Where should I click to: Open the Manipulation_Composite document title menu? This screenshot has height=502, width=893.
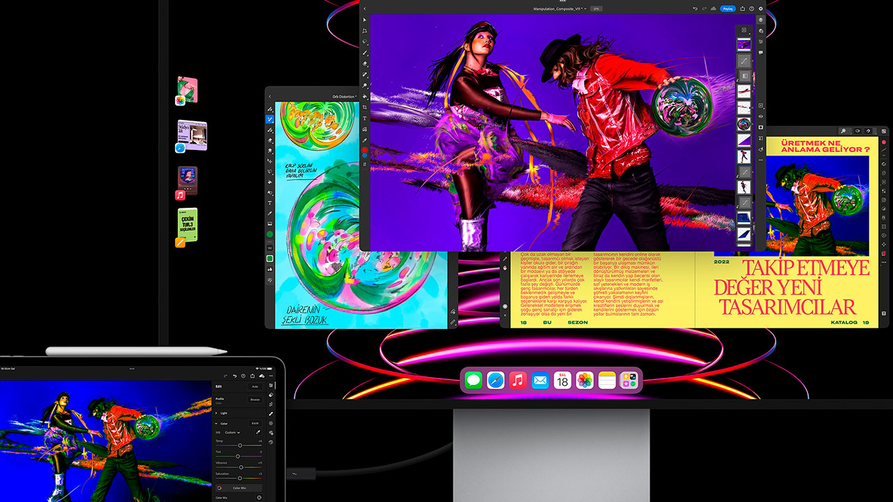[x=555, y=8]
